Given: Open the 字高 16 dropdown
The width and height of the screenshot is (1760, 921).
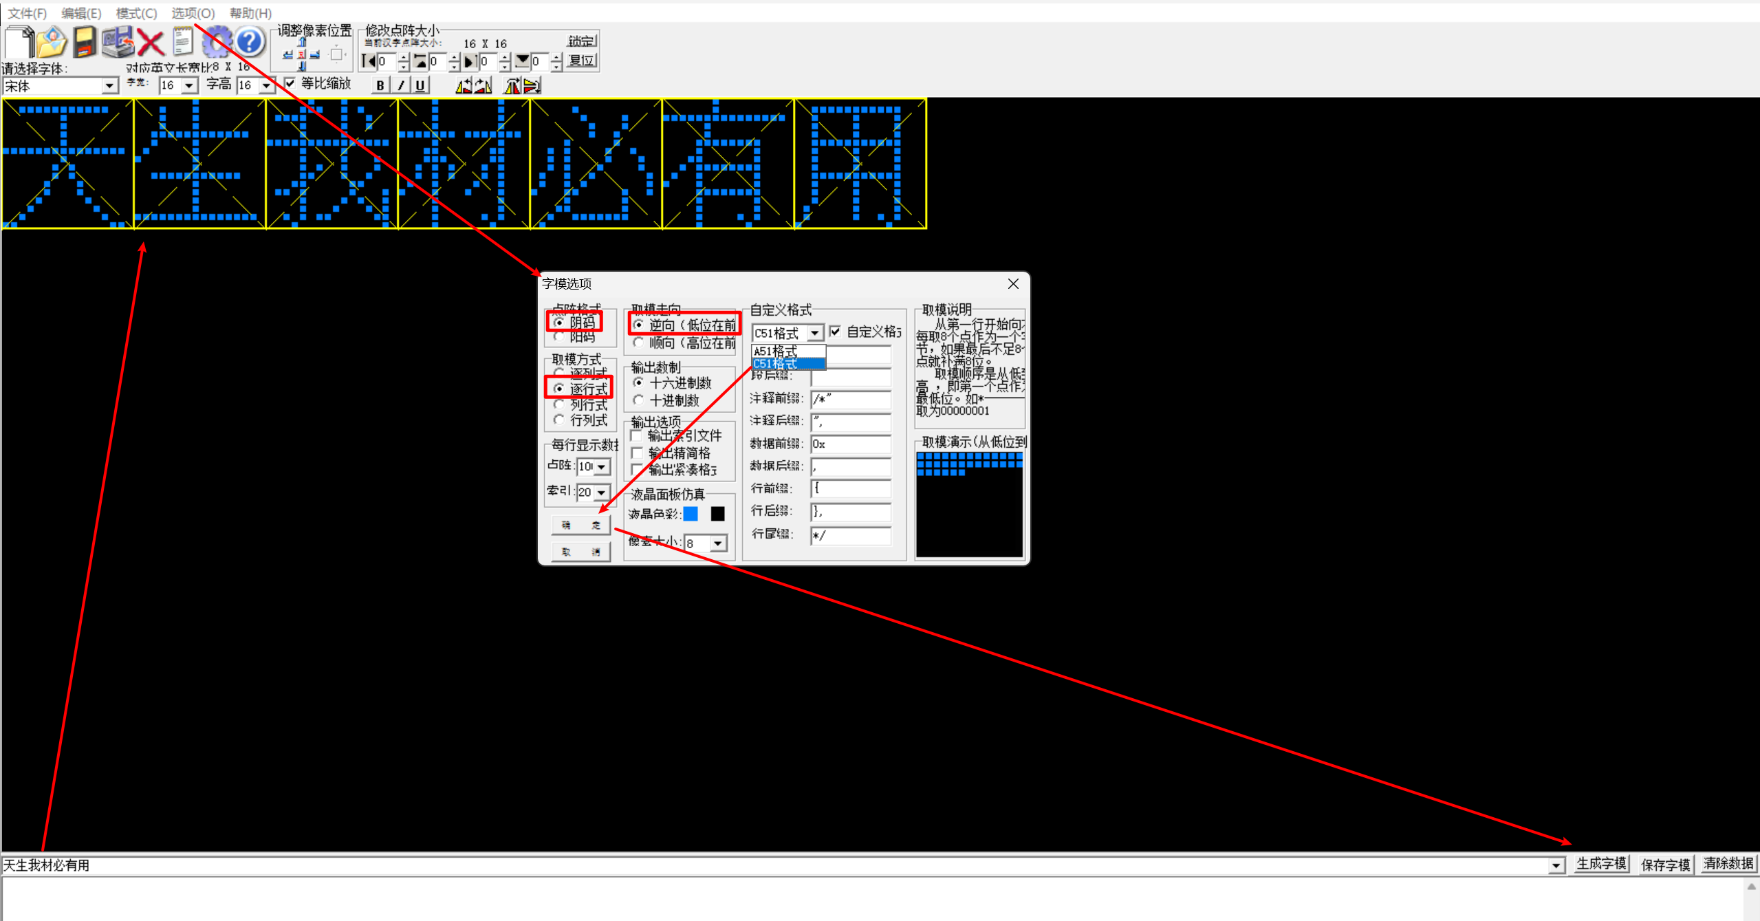Looking at the screenshot, I should pos(266,86).
